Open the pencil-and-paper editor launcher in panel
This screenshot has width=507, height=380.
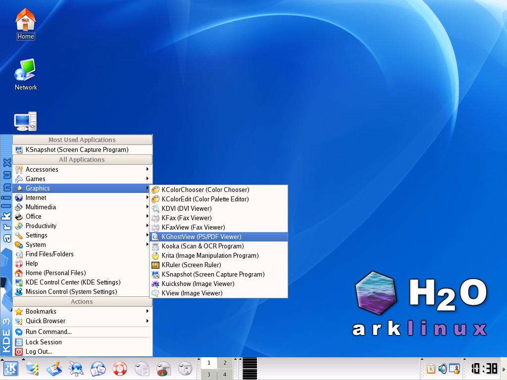click(54, 369)
